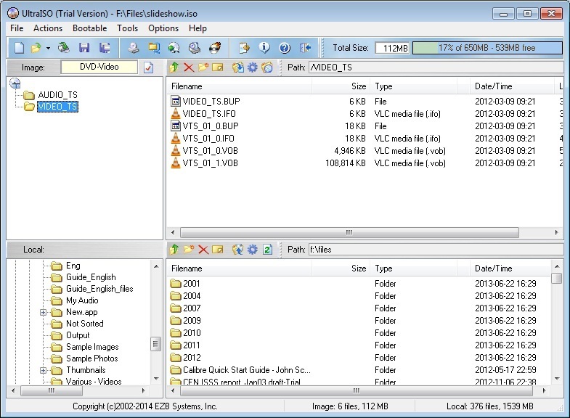Image resolution: width=570 pixels, height=418 pixels.
Task: Click the Compress ISO toolbar icon
Action: [154, 48]
